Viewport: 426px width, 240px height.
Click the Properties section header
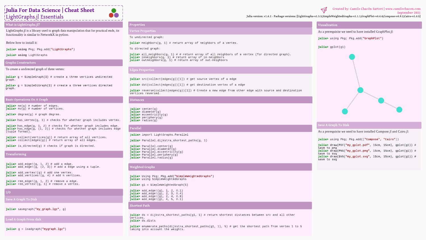(137, 25)
